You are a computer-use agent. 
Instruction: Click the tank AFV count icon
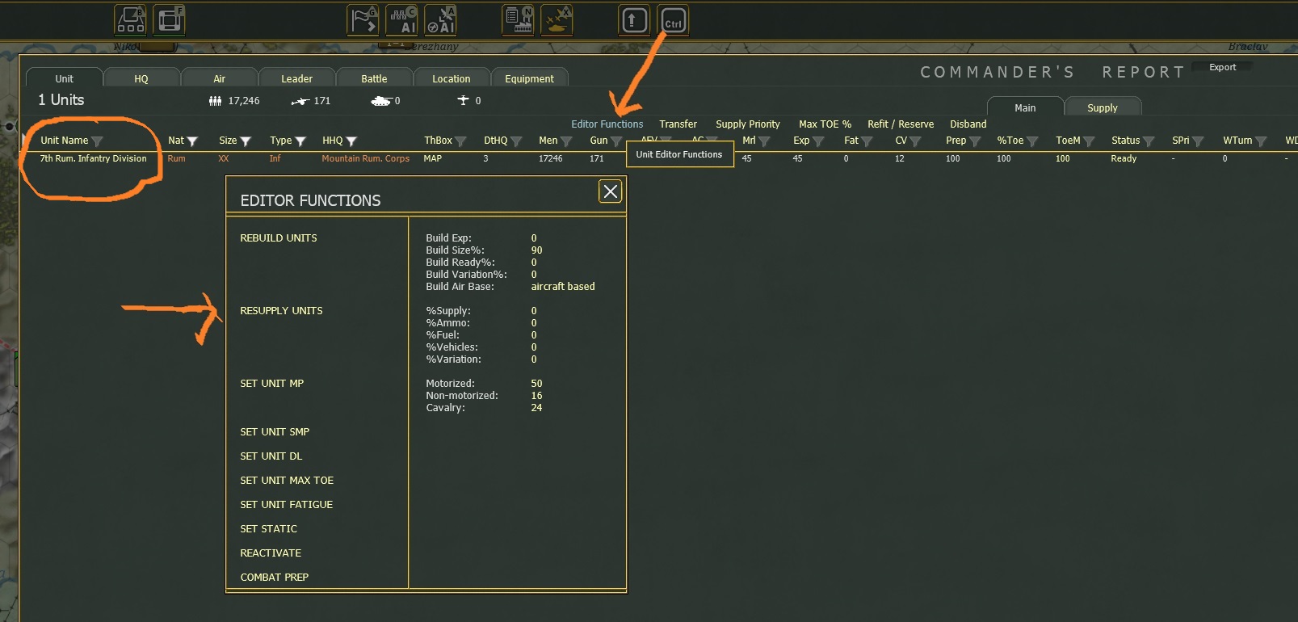(x=380, y=101)
